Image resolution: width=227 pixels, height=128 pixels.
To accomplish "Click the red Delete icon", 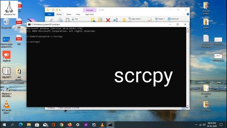I will tap(108, 20).
